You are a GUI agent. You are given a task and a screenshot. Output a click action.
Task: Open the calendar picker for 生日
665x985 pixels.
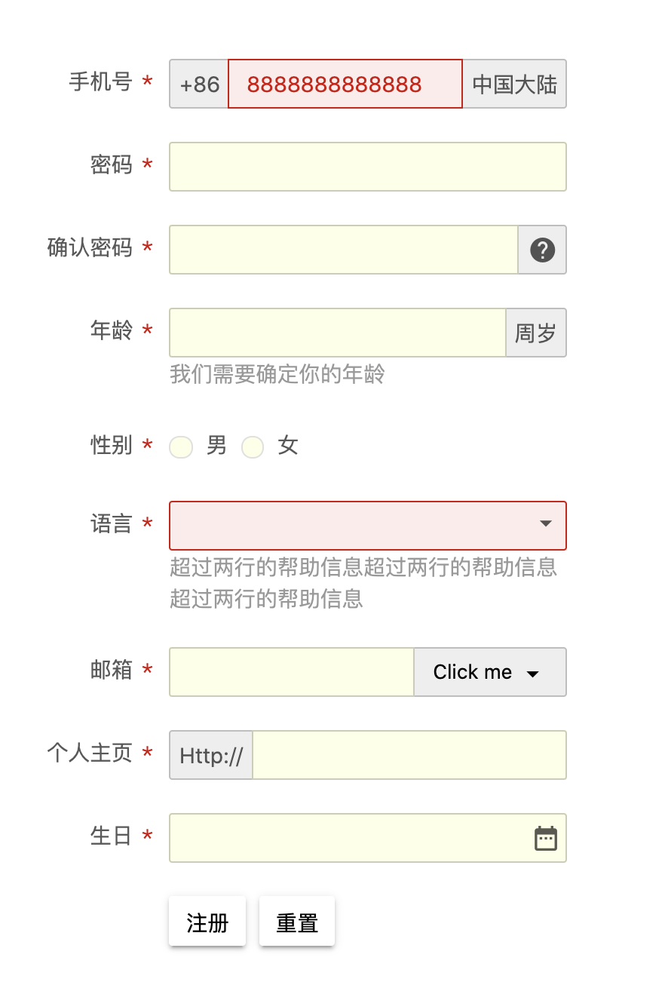547,837
